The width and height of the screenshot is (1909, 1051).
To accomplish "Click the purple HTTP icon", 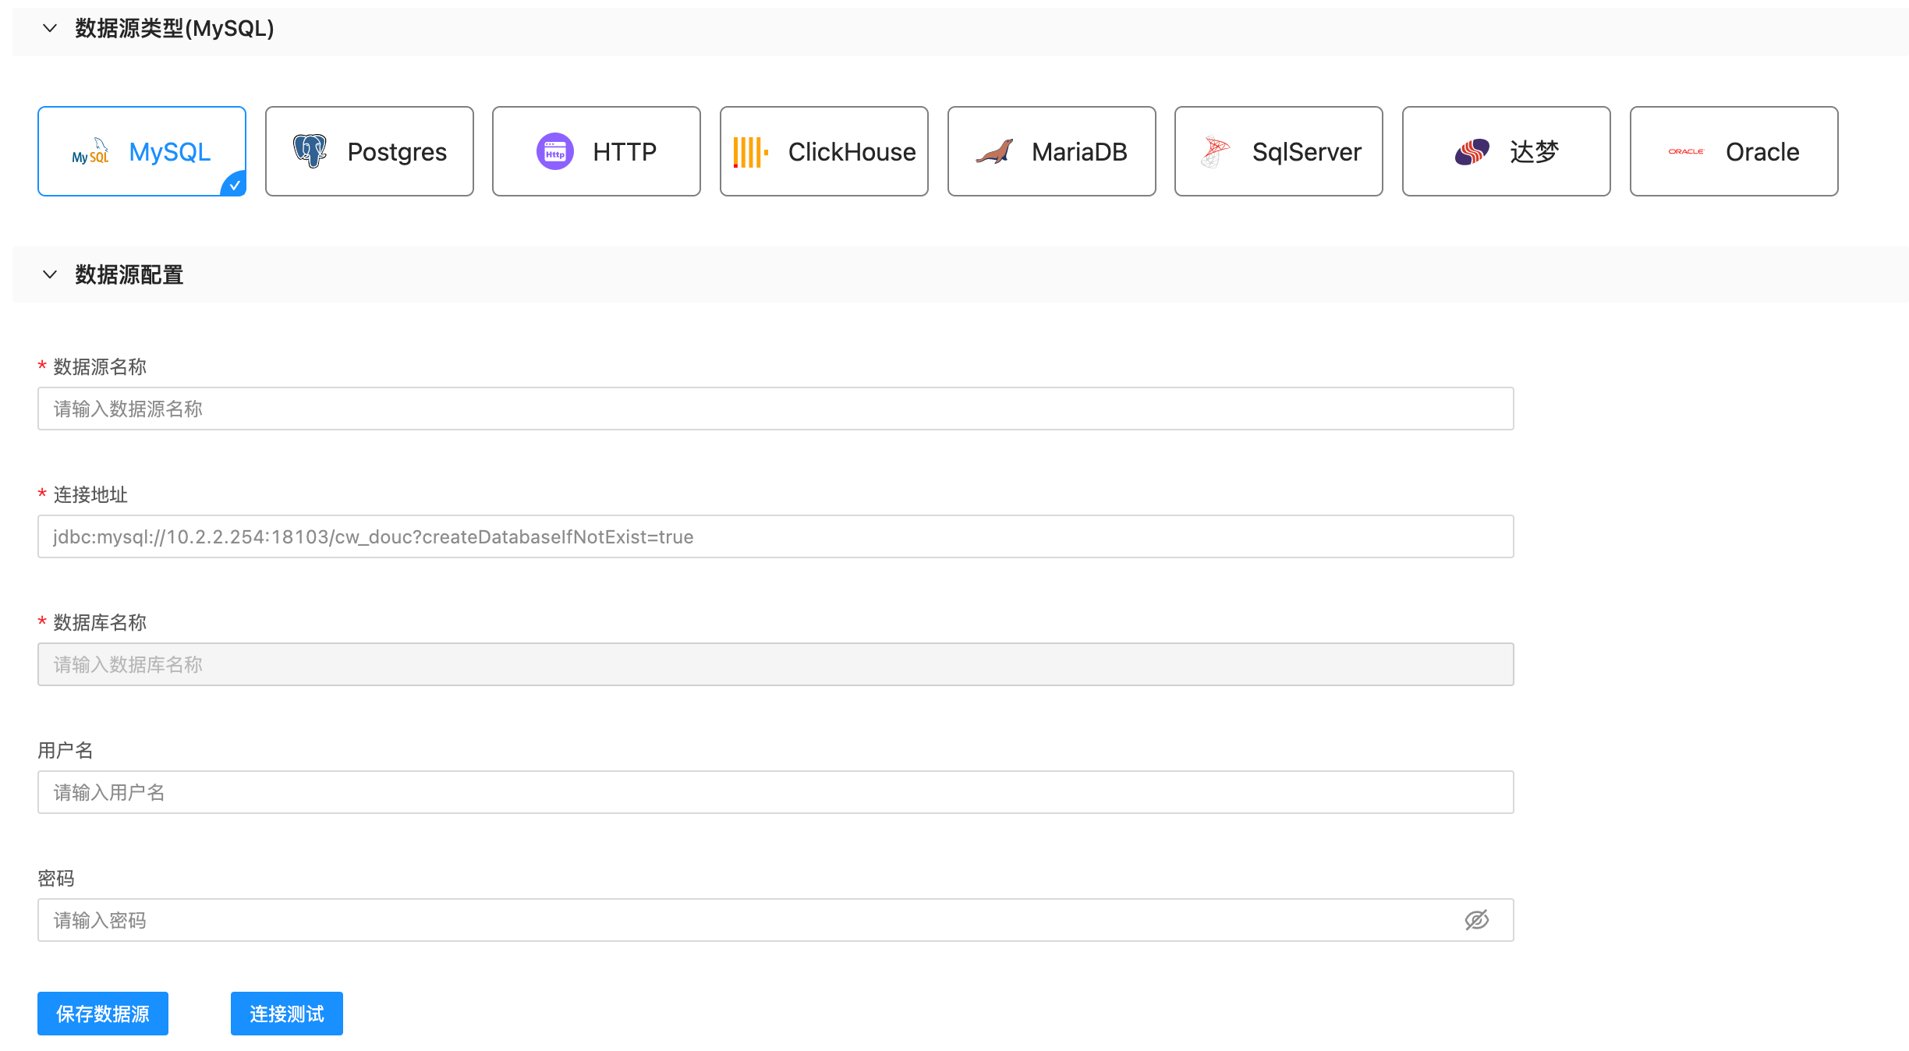I will pyautogui.click(x=554, y=151).
